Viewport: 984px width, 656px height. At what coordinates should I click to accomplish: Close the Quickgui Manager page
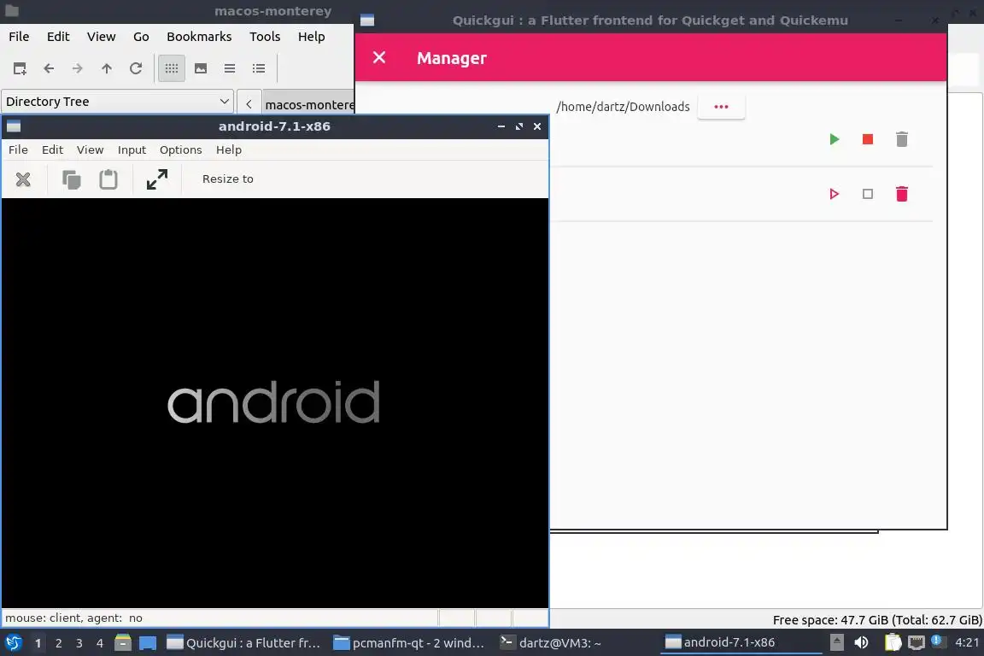pyautogui.click(x=379, y=58)
